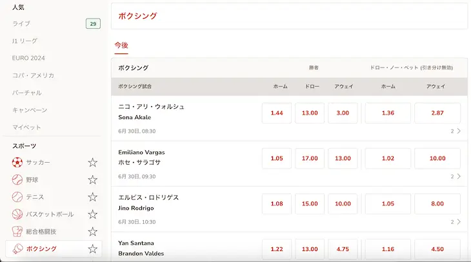
Task: Star the テニス sport entry
Action: coord(92,197)
